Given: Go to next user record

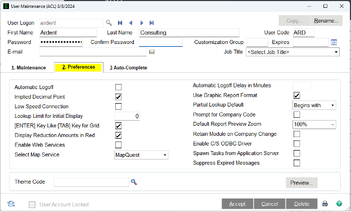Looking at the screenshot, I should tap(142, 23).
